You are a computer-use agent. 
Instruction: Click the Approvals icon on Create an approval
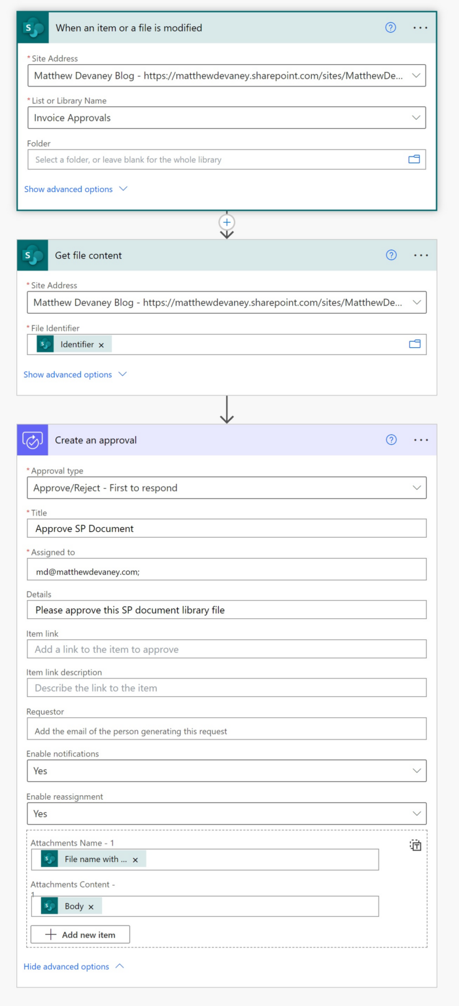(32, 439)
